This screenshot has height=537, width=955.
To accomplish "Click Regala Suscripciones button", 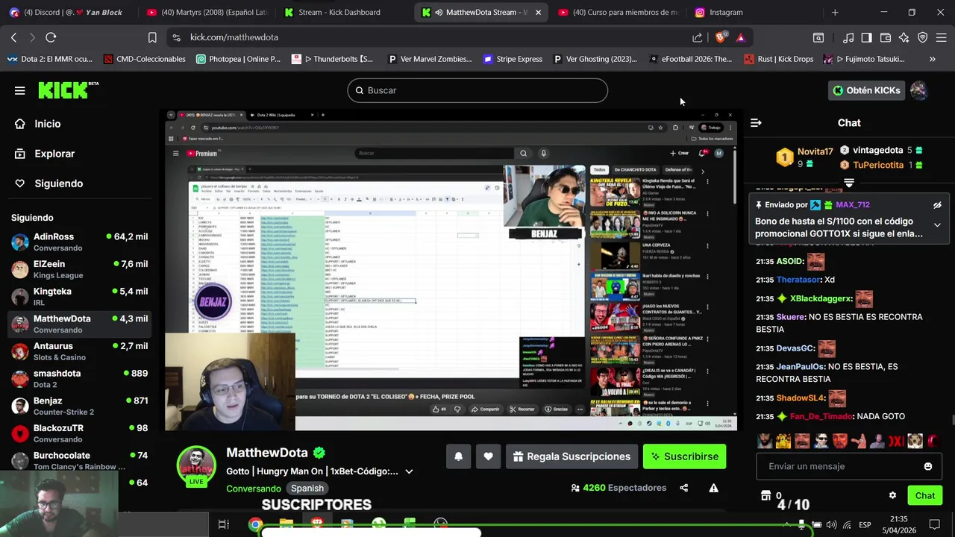I will point(572,456).
